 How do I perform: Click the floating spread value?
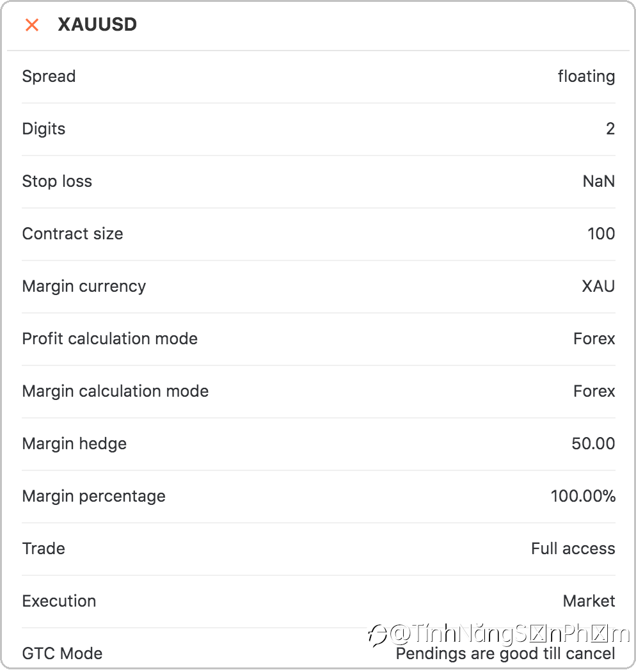(x=586, y=77)
